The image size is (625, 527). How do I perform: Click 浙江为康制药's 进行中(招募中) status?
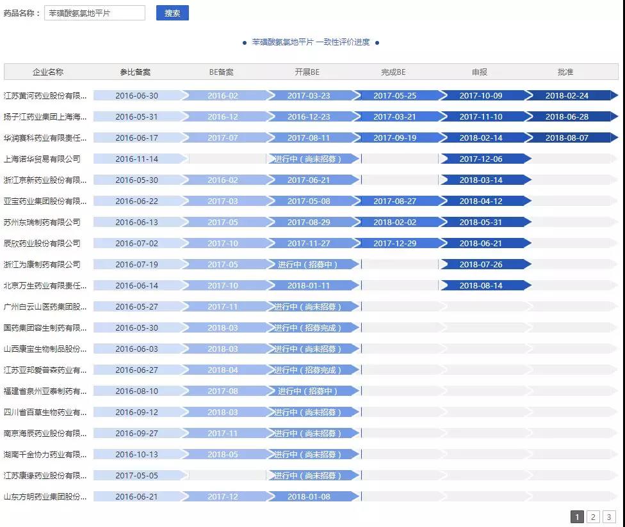307,265
